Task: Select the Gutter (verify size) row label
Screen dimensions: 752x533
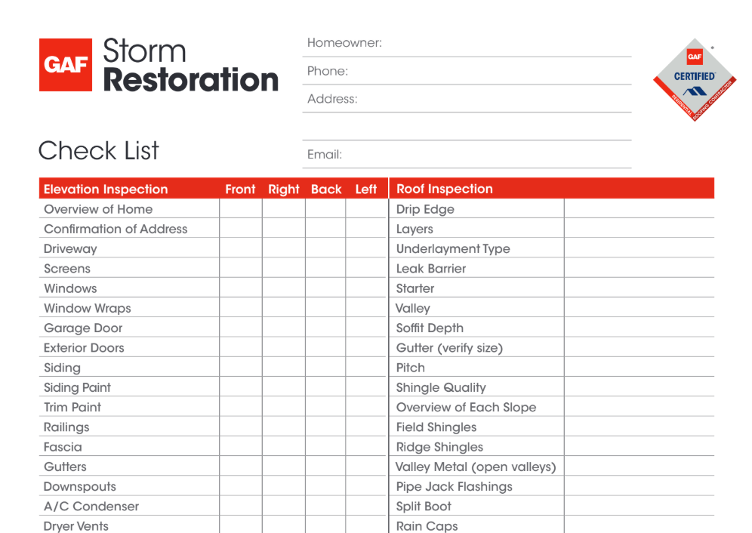Action: pos(449,348)
